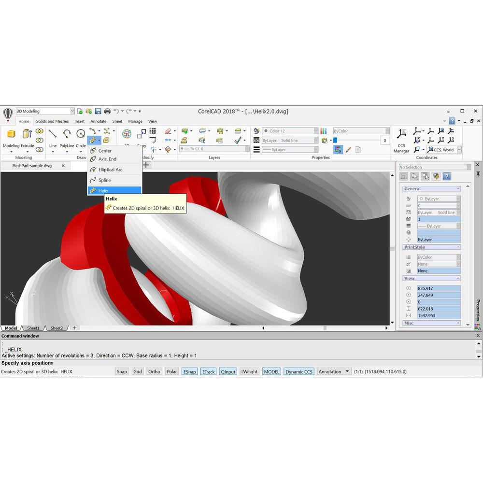This screenshot has width=483, height=483.
Task: Open the CCS, World coordinate dropdown
Action: [x=441, y=149]
